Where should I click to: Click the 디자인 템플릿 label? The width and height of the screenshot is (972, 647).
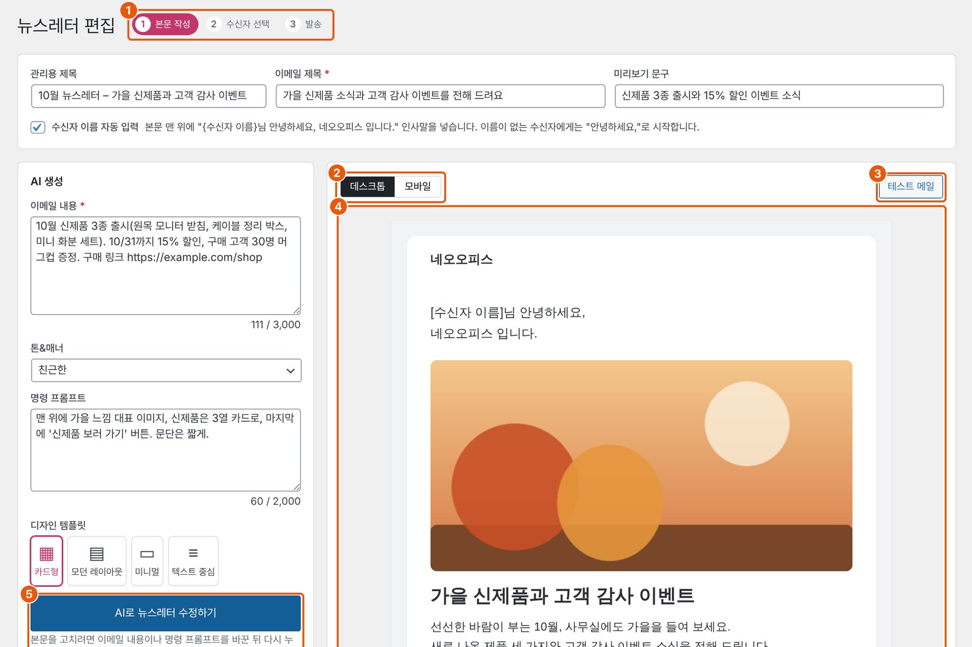(x=58, y=525)
